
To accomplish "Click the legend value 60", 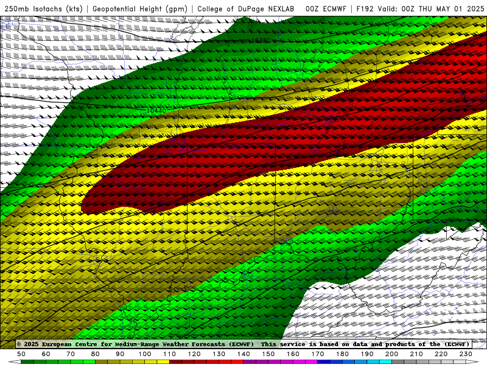I will 46,354.
